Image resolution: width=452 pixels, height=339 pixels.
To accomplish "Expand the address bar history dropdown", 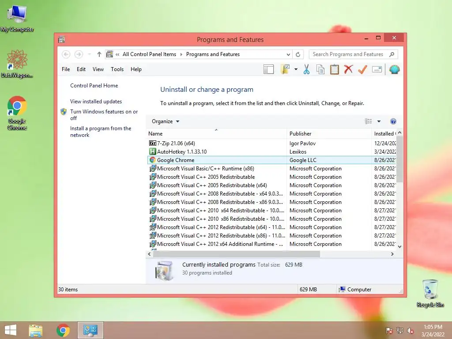I will (288, 54).
